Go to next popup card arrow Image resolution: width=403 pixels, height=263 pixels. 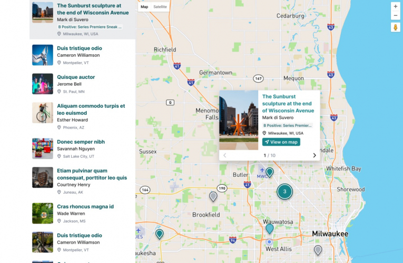coord(314,155)
